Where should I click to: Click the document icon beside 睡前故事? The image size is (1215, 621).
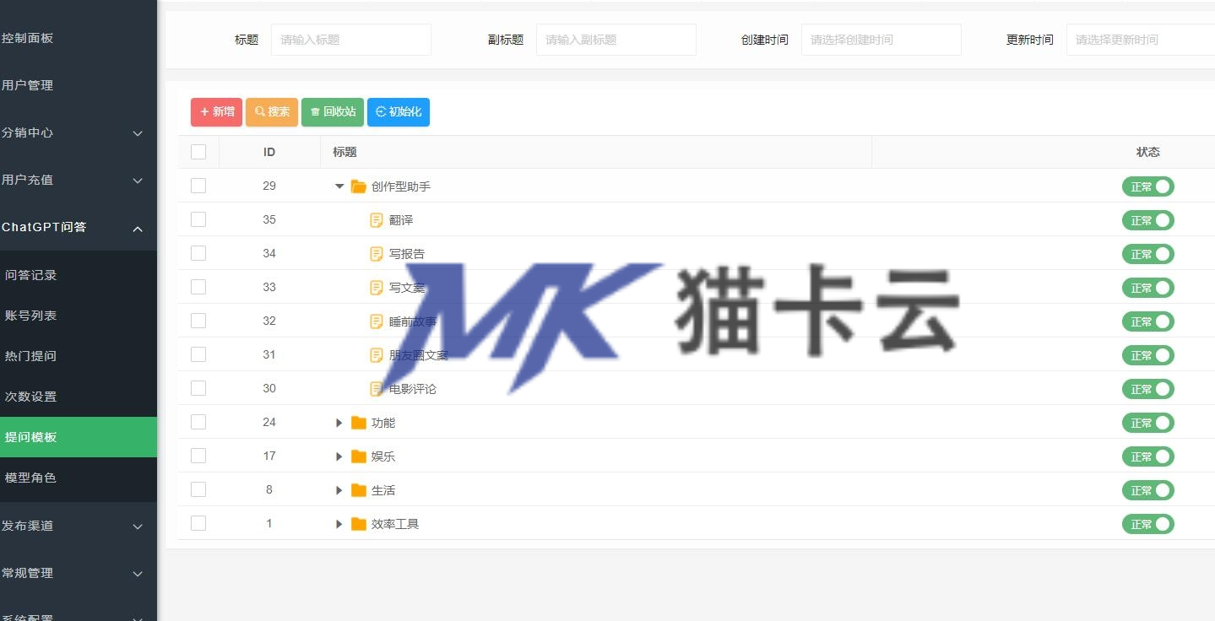377,321
